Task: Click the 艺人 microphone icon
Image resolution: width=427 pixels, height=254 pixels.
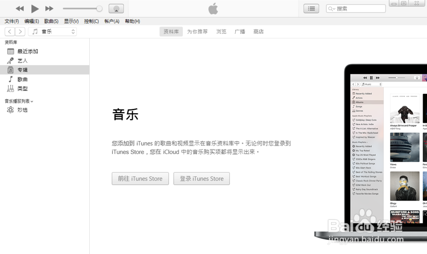Action: tap(10, 61)
